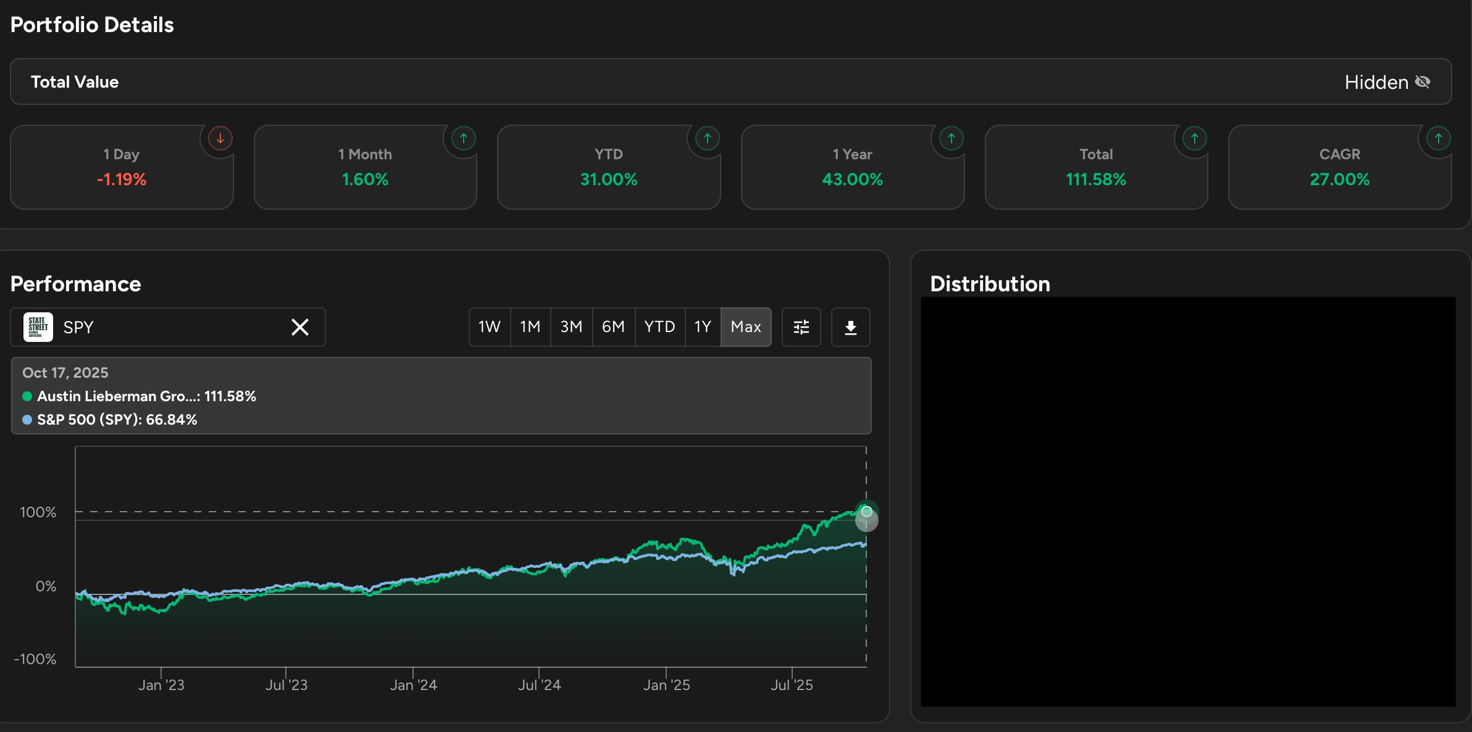This screenshot has height=732, width=1472.
Task: Click the 1 Year 43.00% card
Action: coord(852,168)
